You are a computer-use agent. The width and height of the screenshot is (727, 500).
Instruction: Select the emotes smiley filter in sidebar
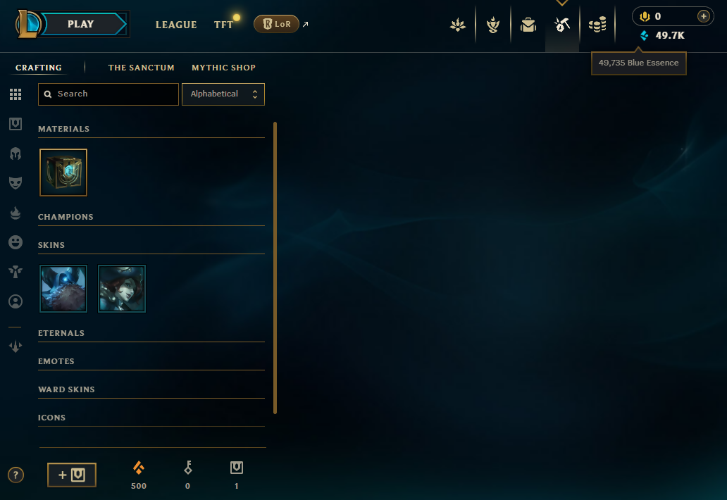(x=15, y=242)
